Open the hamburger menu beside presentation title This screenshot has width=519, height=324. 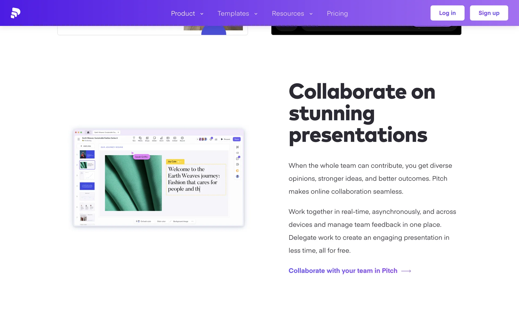coord(79,139)
